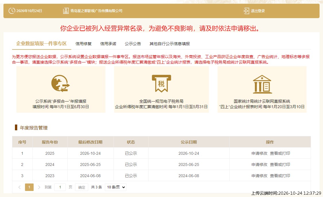Viewport: 323px width, 197px height.
Task: Click the 共 3 条 total count text
Action: 96,187
